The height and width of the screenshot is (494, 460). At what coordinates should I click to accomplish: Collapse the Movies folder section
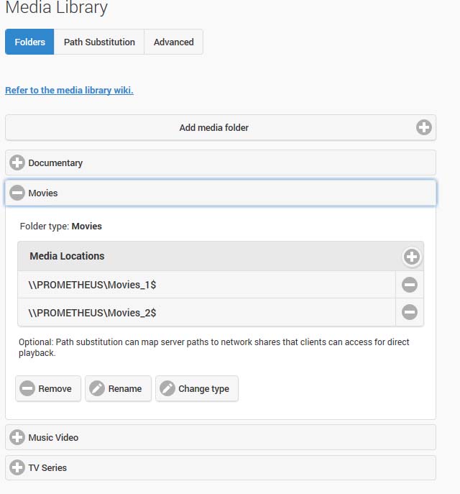click(x=17, y=193)
